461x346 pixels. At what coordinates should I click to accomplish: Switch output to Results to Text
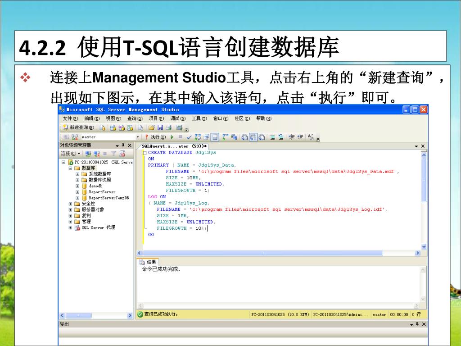(x=244, y=137)
